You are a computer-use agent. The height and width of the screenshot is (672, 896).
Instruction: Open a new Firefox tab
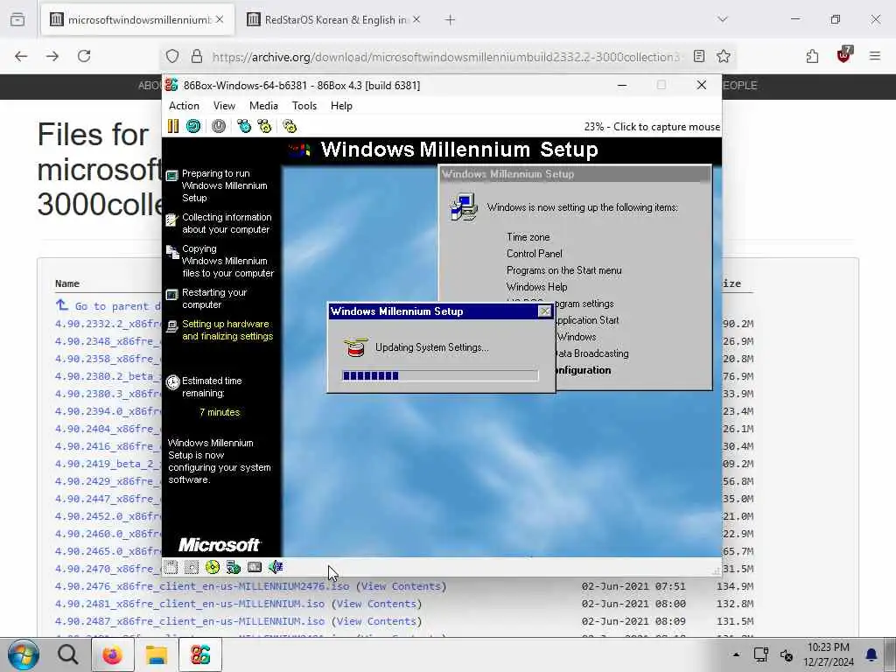[x=451, y=20]
